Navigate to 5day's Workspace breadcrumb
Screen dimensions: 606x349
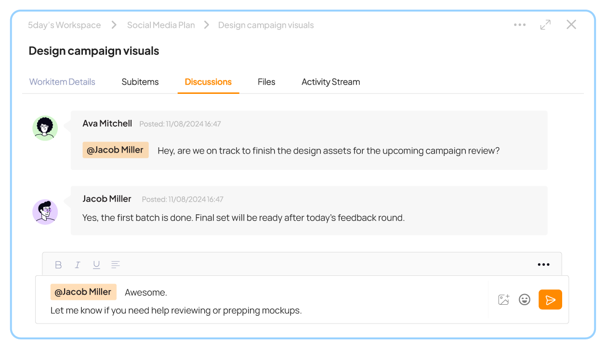65,25
